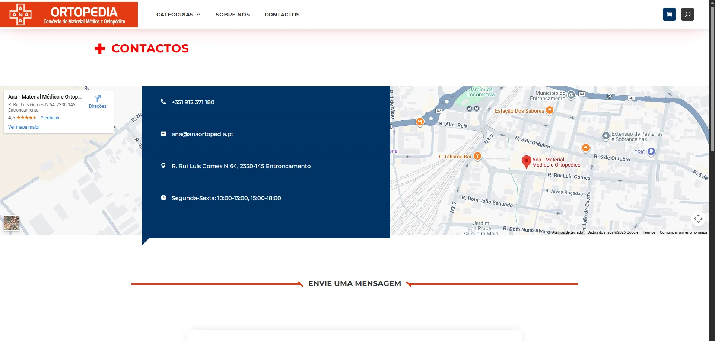
Task: Click the ana@anaortopedia.pt email address
Action: pyautogui.click(x=202, y=134)
